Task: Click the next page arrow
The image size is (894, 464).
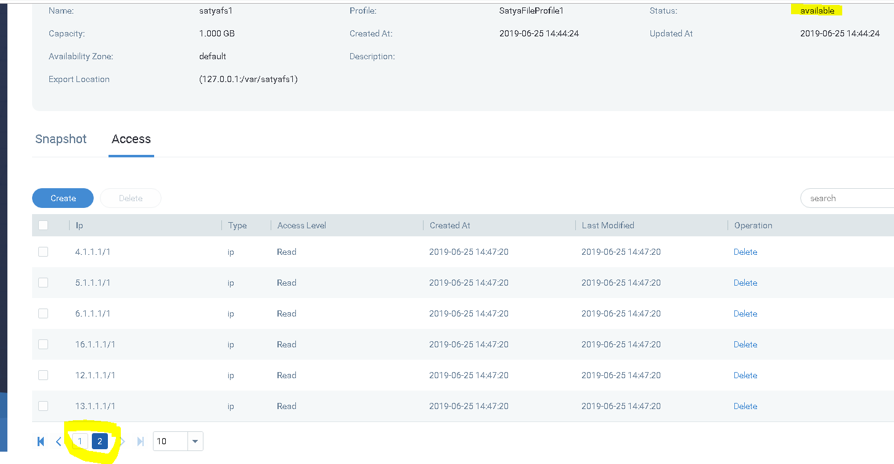Action: pos(121,441)
